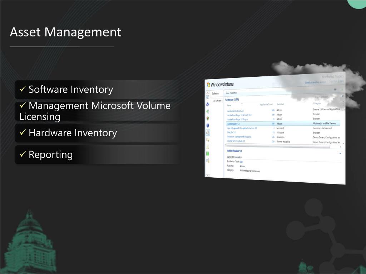The height and width of the screenshot is (274, 366).
Task: Click Switch to another account link
Action: point(316,82)
